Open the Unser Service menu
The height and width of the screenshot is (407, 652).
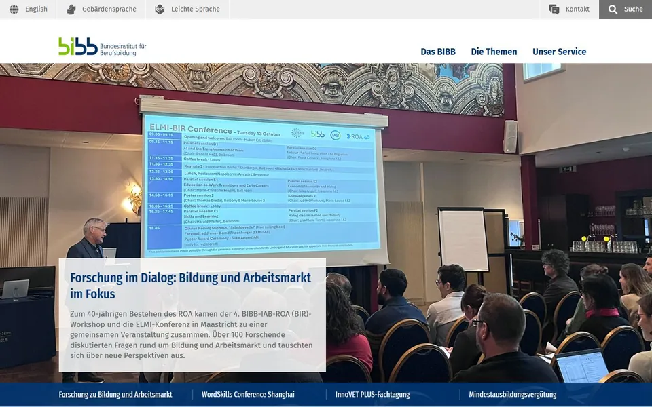tap(559, 52)
